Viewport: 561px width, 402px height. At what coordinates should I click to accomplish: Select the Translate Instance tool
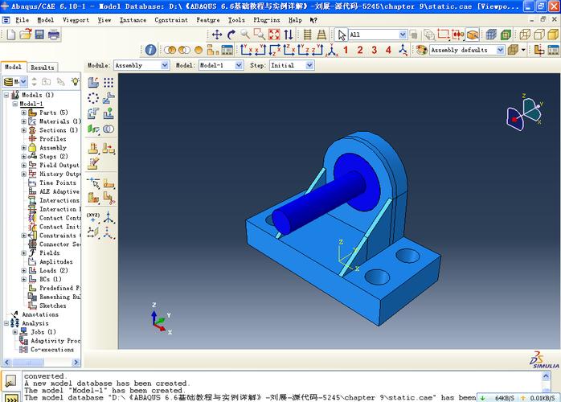pos(109,98)
